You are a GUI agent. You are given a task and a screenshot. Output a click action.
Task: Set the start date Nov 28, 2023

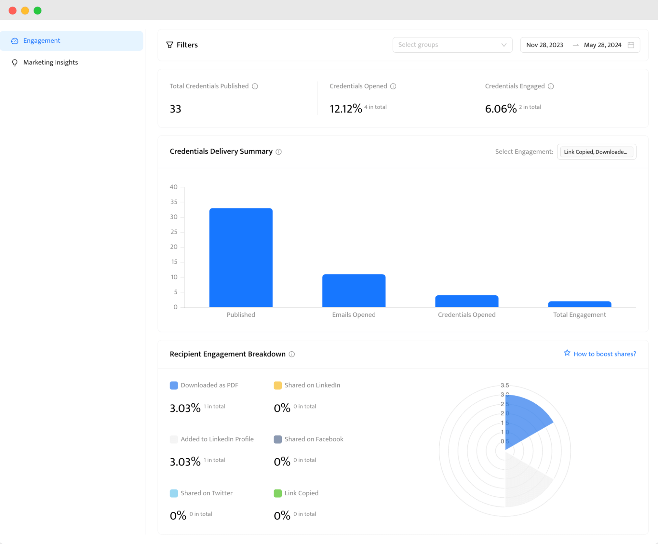(x=544, y=45)
